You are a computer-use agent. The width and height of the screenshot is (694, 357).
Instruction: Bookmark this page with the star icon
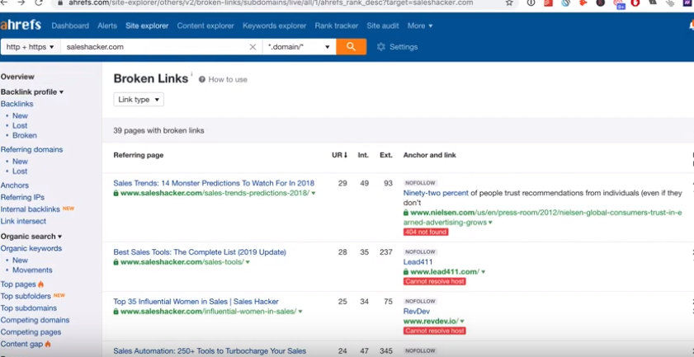point(509,2)
